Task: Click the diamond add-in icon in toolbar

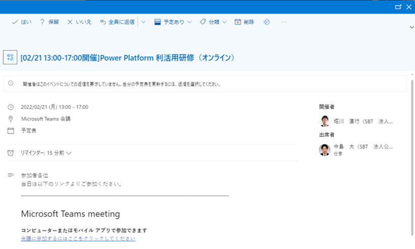Action: [x=267, y=22]
